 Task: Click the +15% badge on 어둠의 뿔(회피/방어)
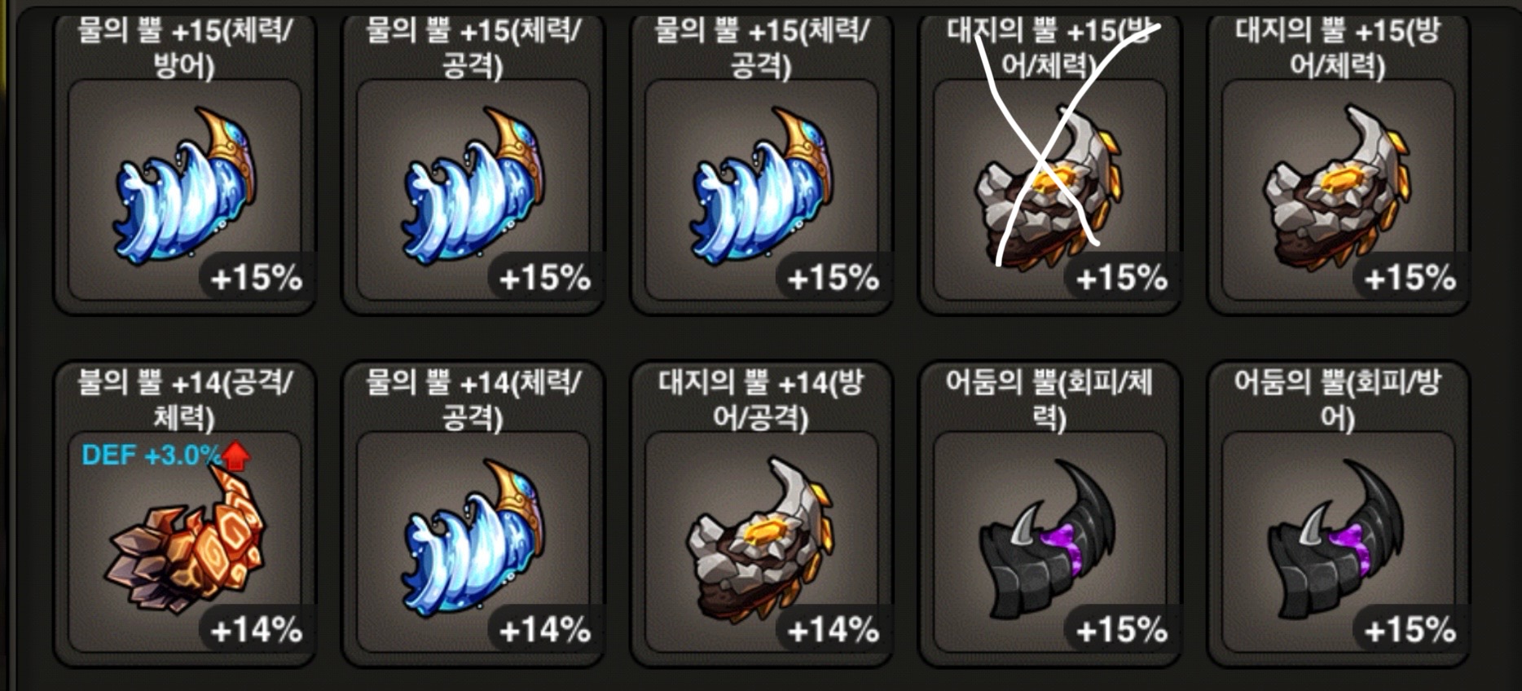click(1410, 630)
